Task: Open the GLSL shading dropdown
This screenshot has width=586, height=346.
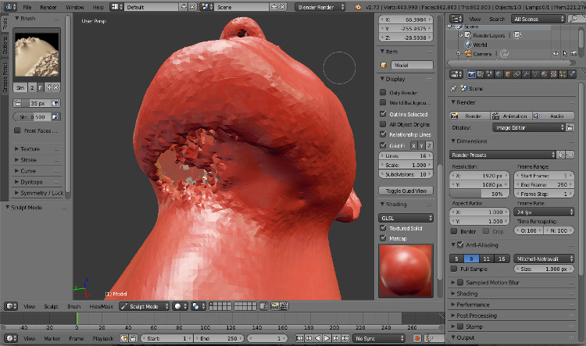Action: (406, 218)
